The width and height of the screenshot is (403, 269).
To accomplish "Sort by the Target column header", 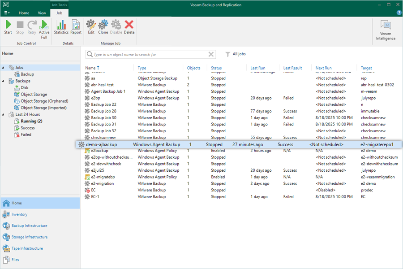I will pyautogui.click(x=366, y=68).
